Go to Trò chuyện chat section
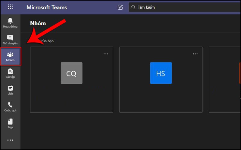This screenshot has width=241, height=150. 10,40
